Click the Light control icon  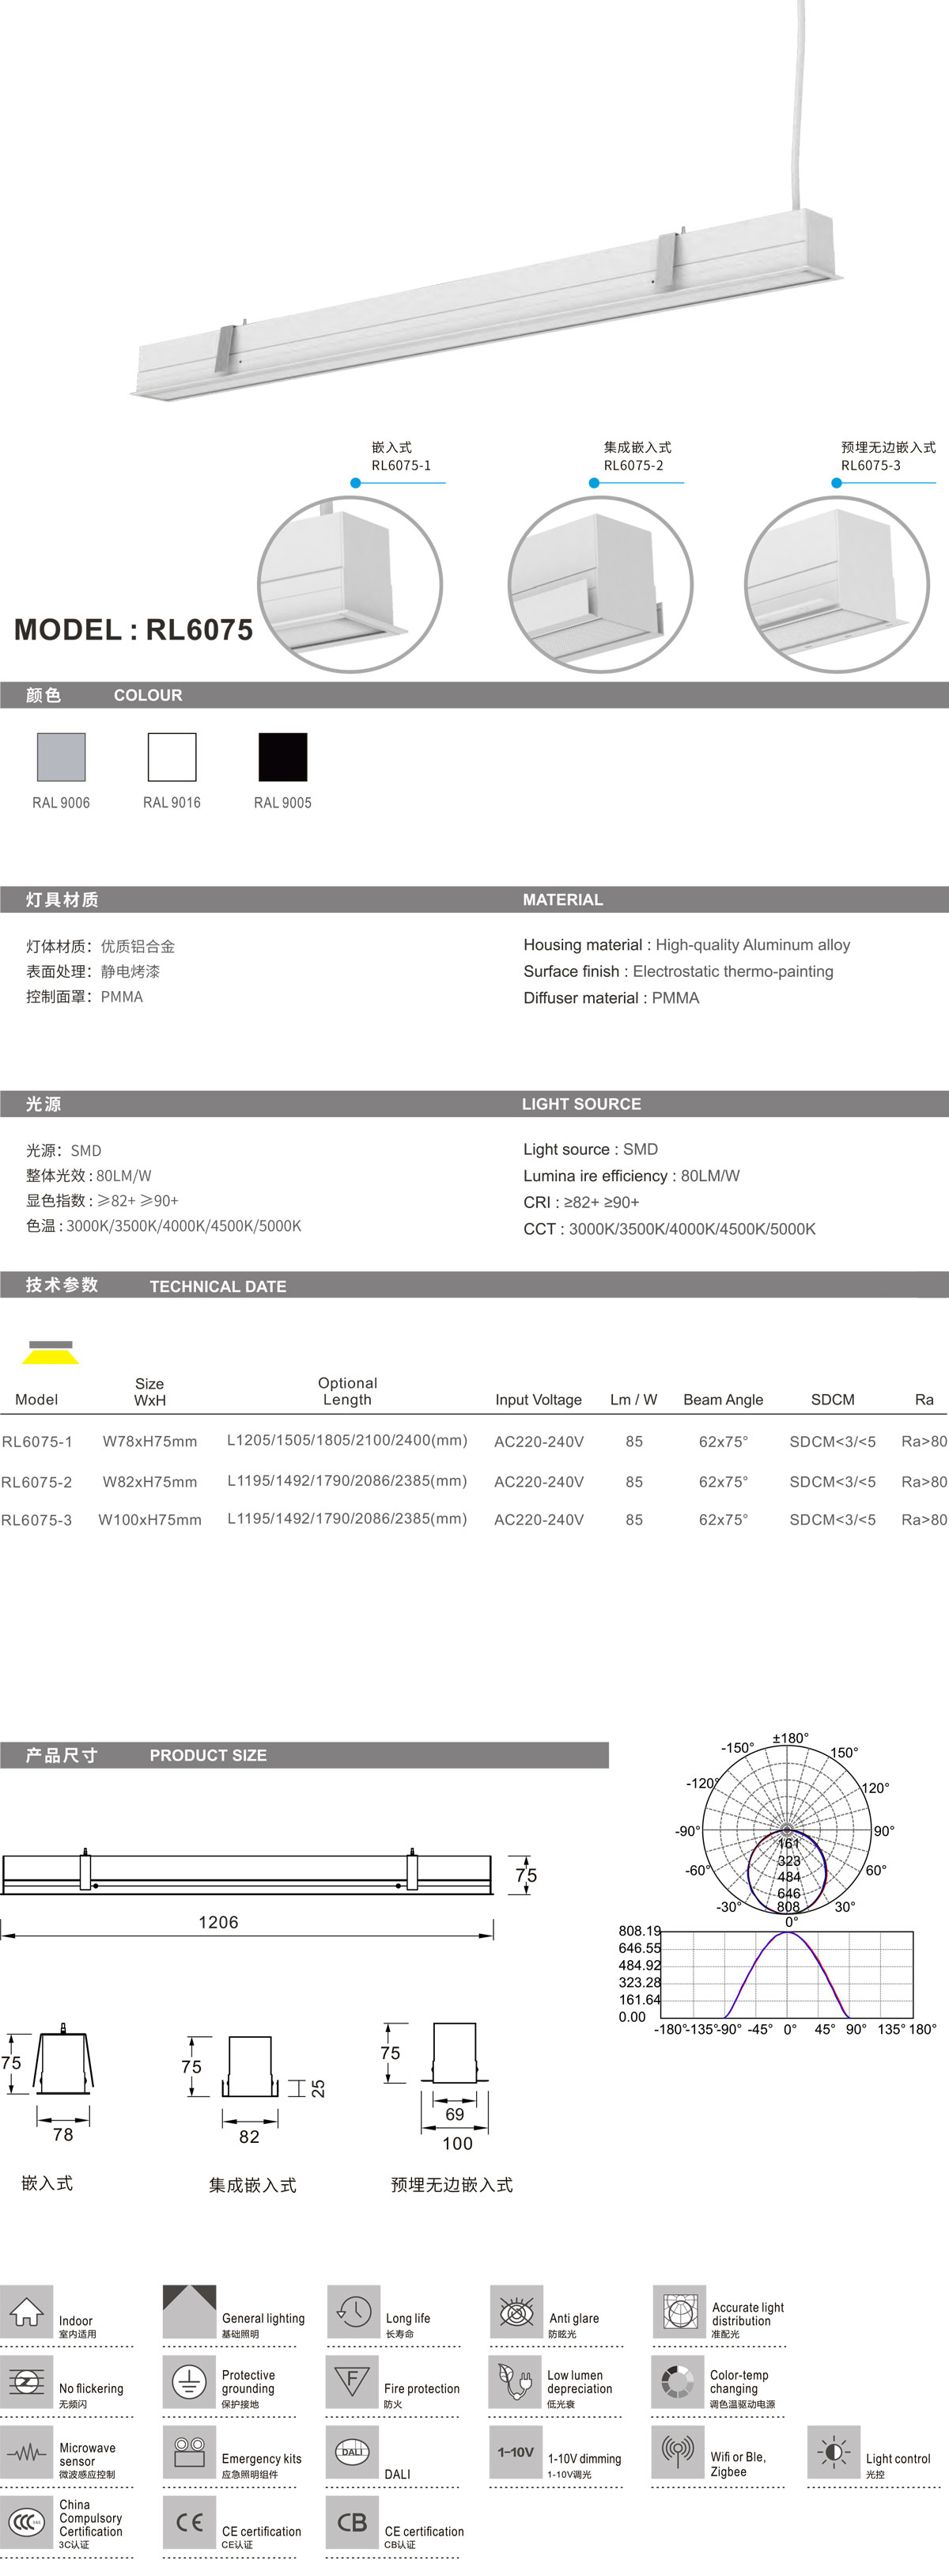tap(833, 2453)
